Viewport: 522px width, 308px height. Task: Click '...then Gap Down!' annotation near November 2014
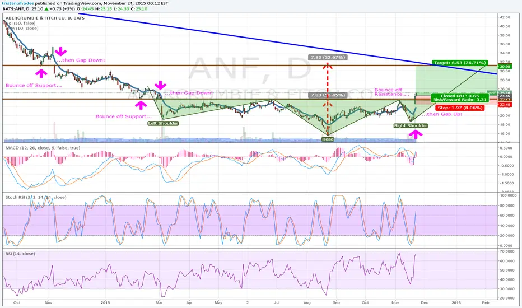81,60
